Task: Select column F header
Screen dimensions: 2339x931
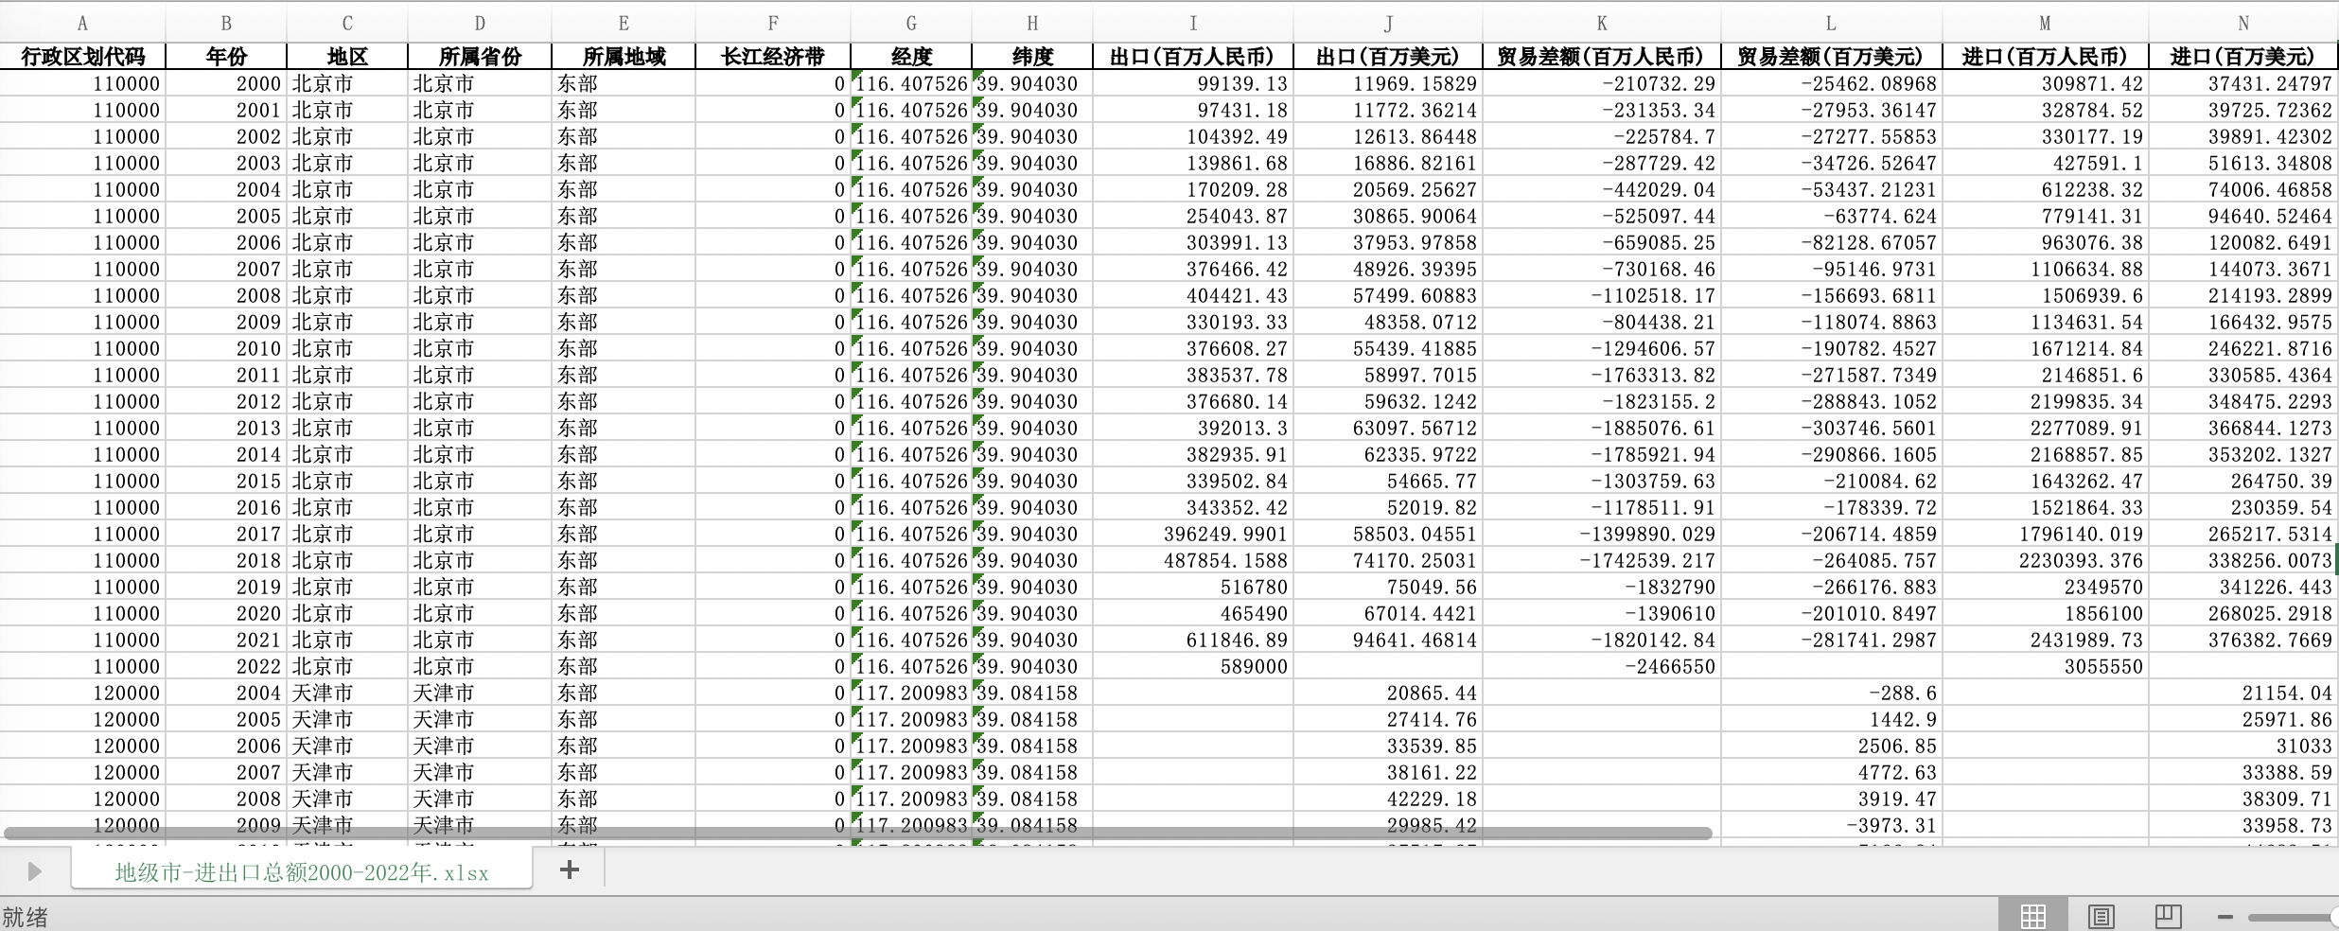Action: click(773, 24)
